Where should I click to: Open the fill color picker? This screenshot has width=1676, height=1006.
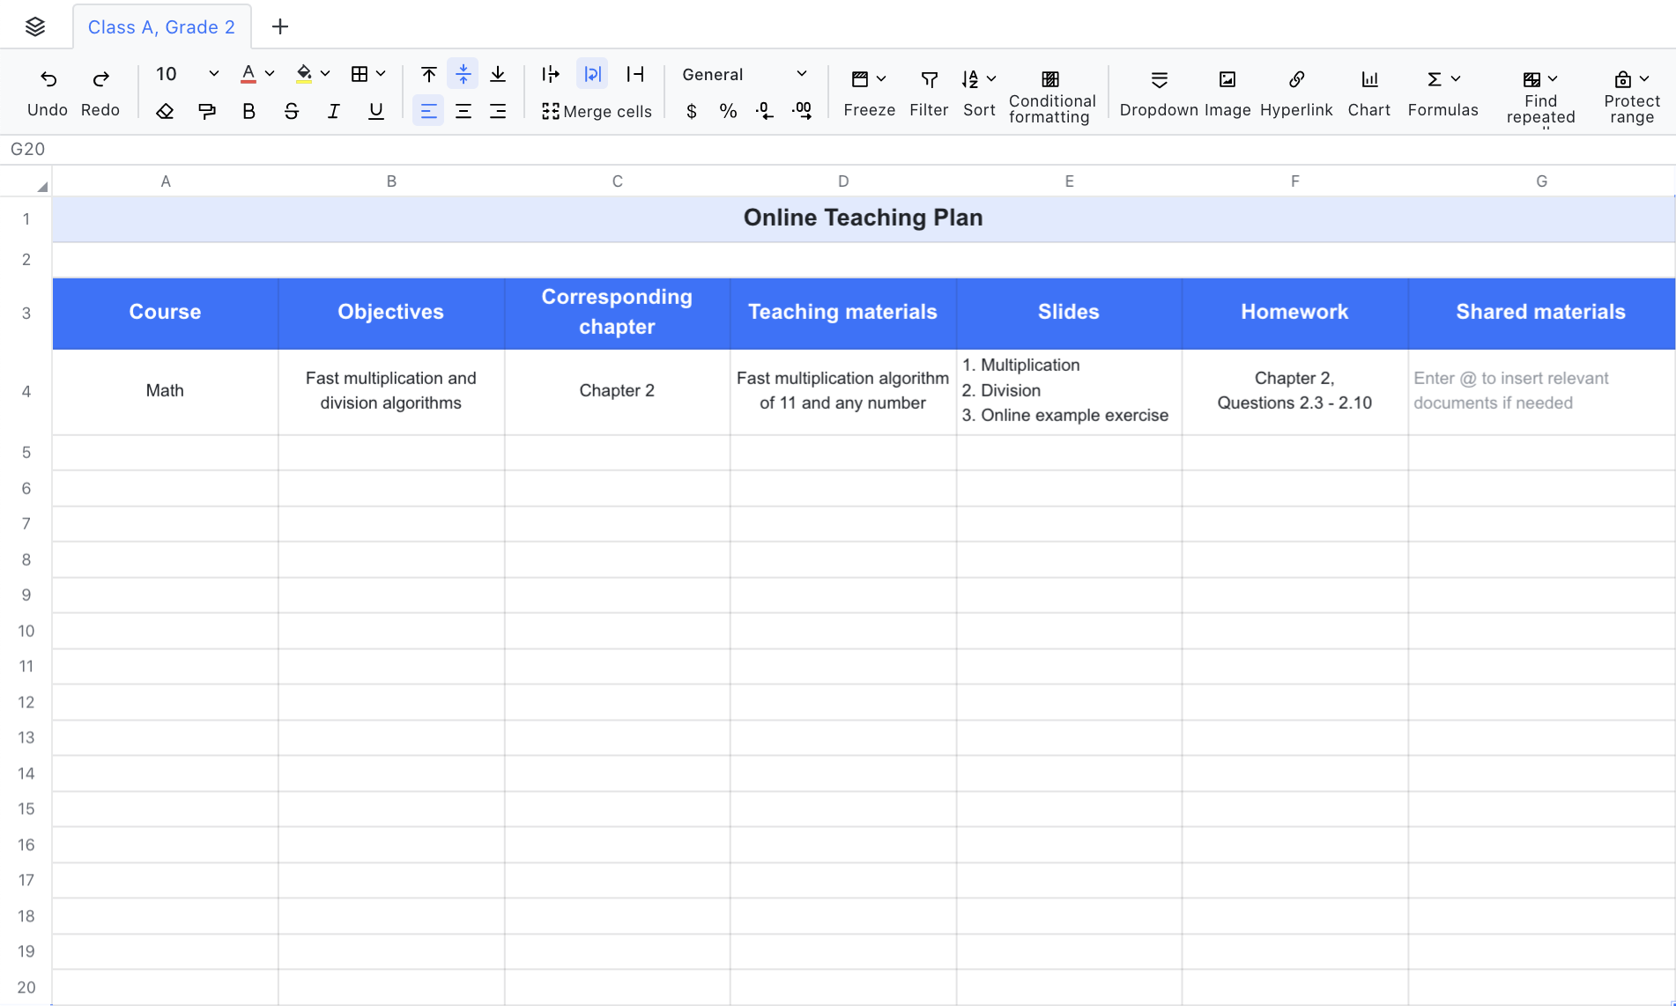324,74
